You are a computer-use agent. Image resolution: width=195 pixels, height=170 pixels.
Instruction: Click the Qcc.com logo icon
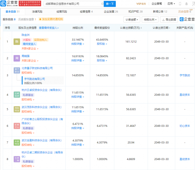point(3,3)
